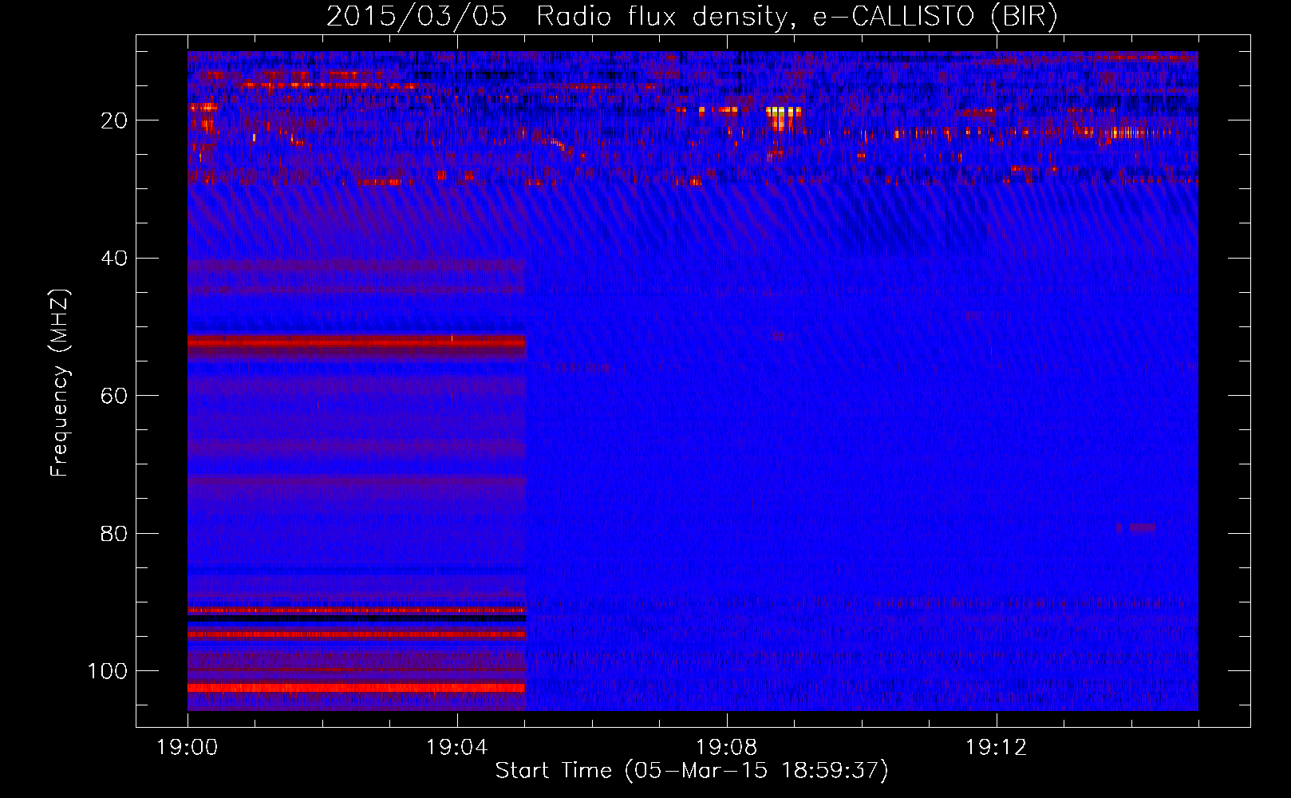The image size is (1291, 798).
Task: Click the small red feature near 80 MHz
Action: coord(1135,527)
